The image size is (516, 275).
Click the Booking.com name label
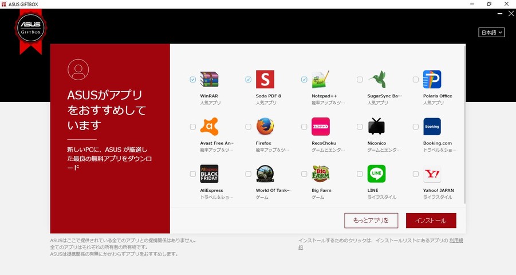tap(438, 143)
